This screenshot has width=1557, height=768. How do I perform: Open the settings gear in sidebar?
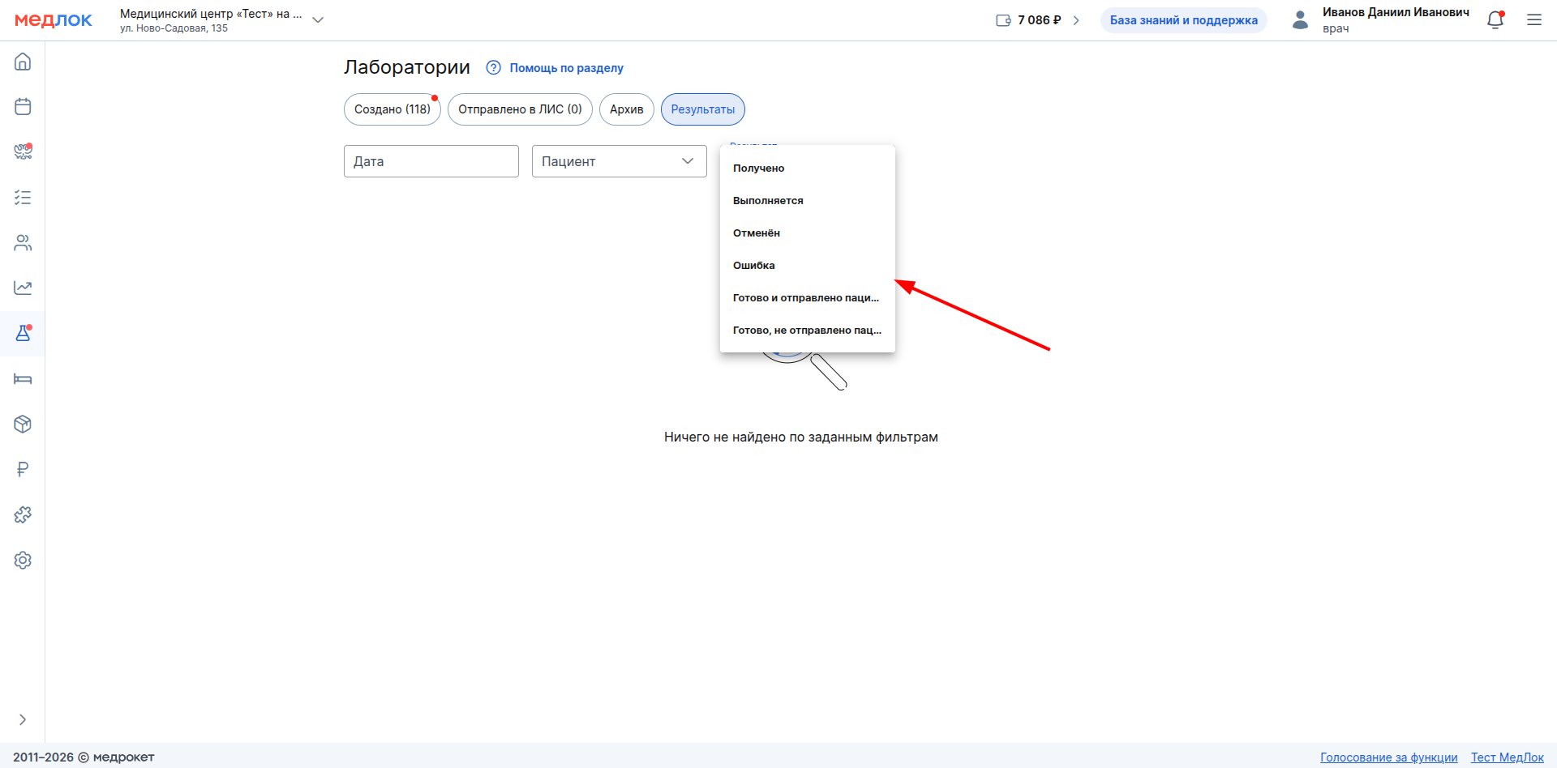pos(23,561)
